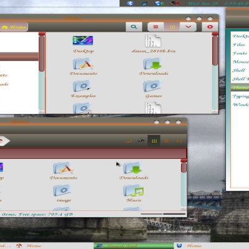Click the path arrow button in lower window

pos(4,141)
